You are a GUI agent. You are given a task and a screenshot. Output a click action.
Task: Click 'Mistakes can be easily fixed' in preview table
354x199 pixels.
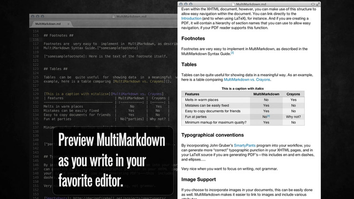point(207,105)
